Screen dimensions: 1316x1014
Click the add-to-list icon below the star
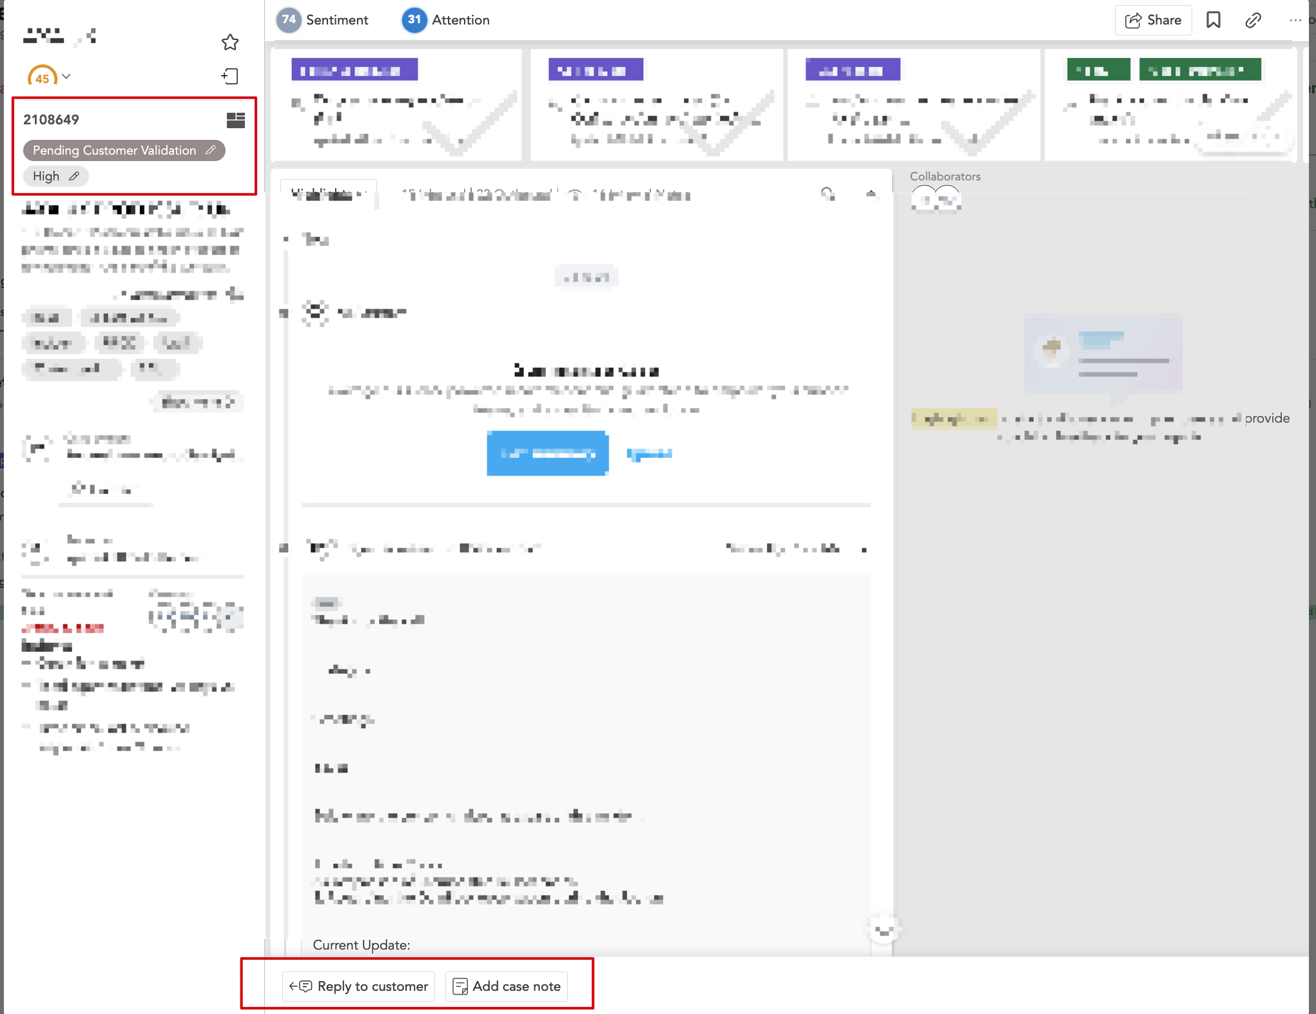[x=230, y=77]
